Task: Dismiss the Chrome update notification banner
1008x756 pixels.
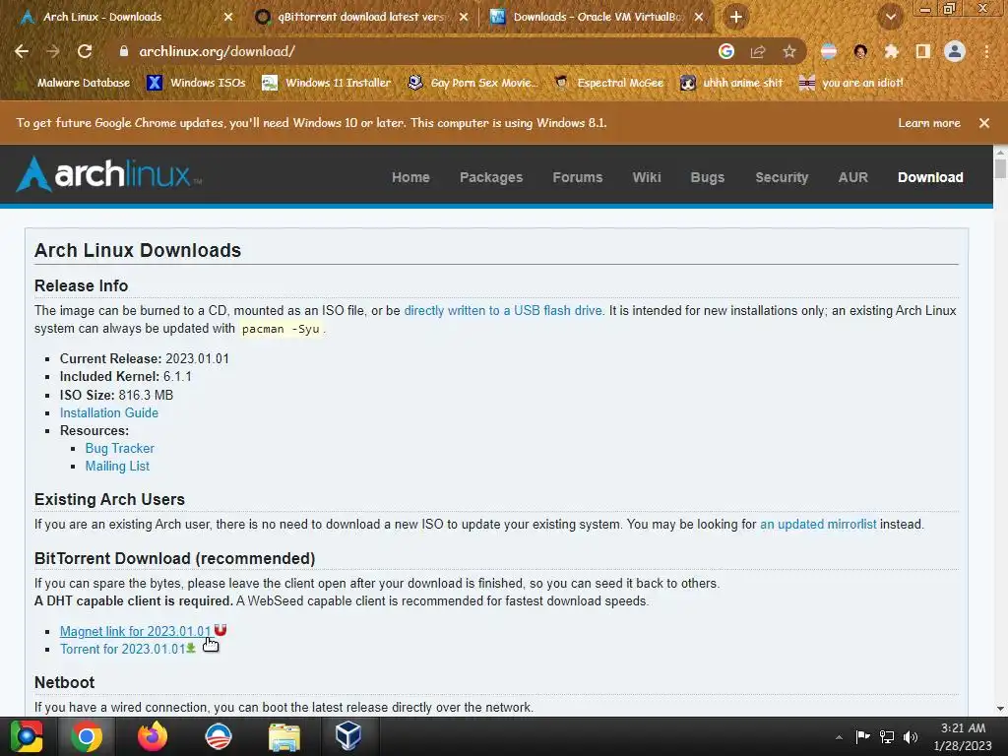Action: point(984,123)
